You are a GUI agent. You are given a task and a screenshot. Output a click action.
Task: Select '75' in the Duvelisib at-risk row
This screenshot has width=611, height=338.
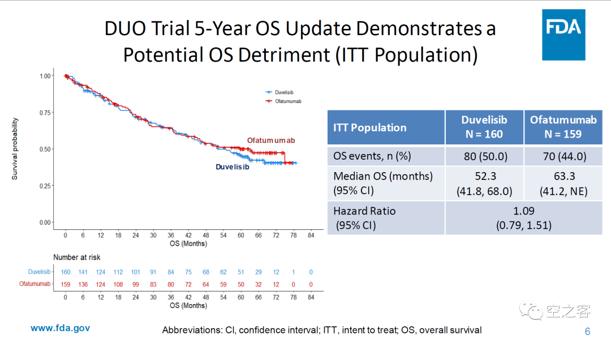coord(188,272)
